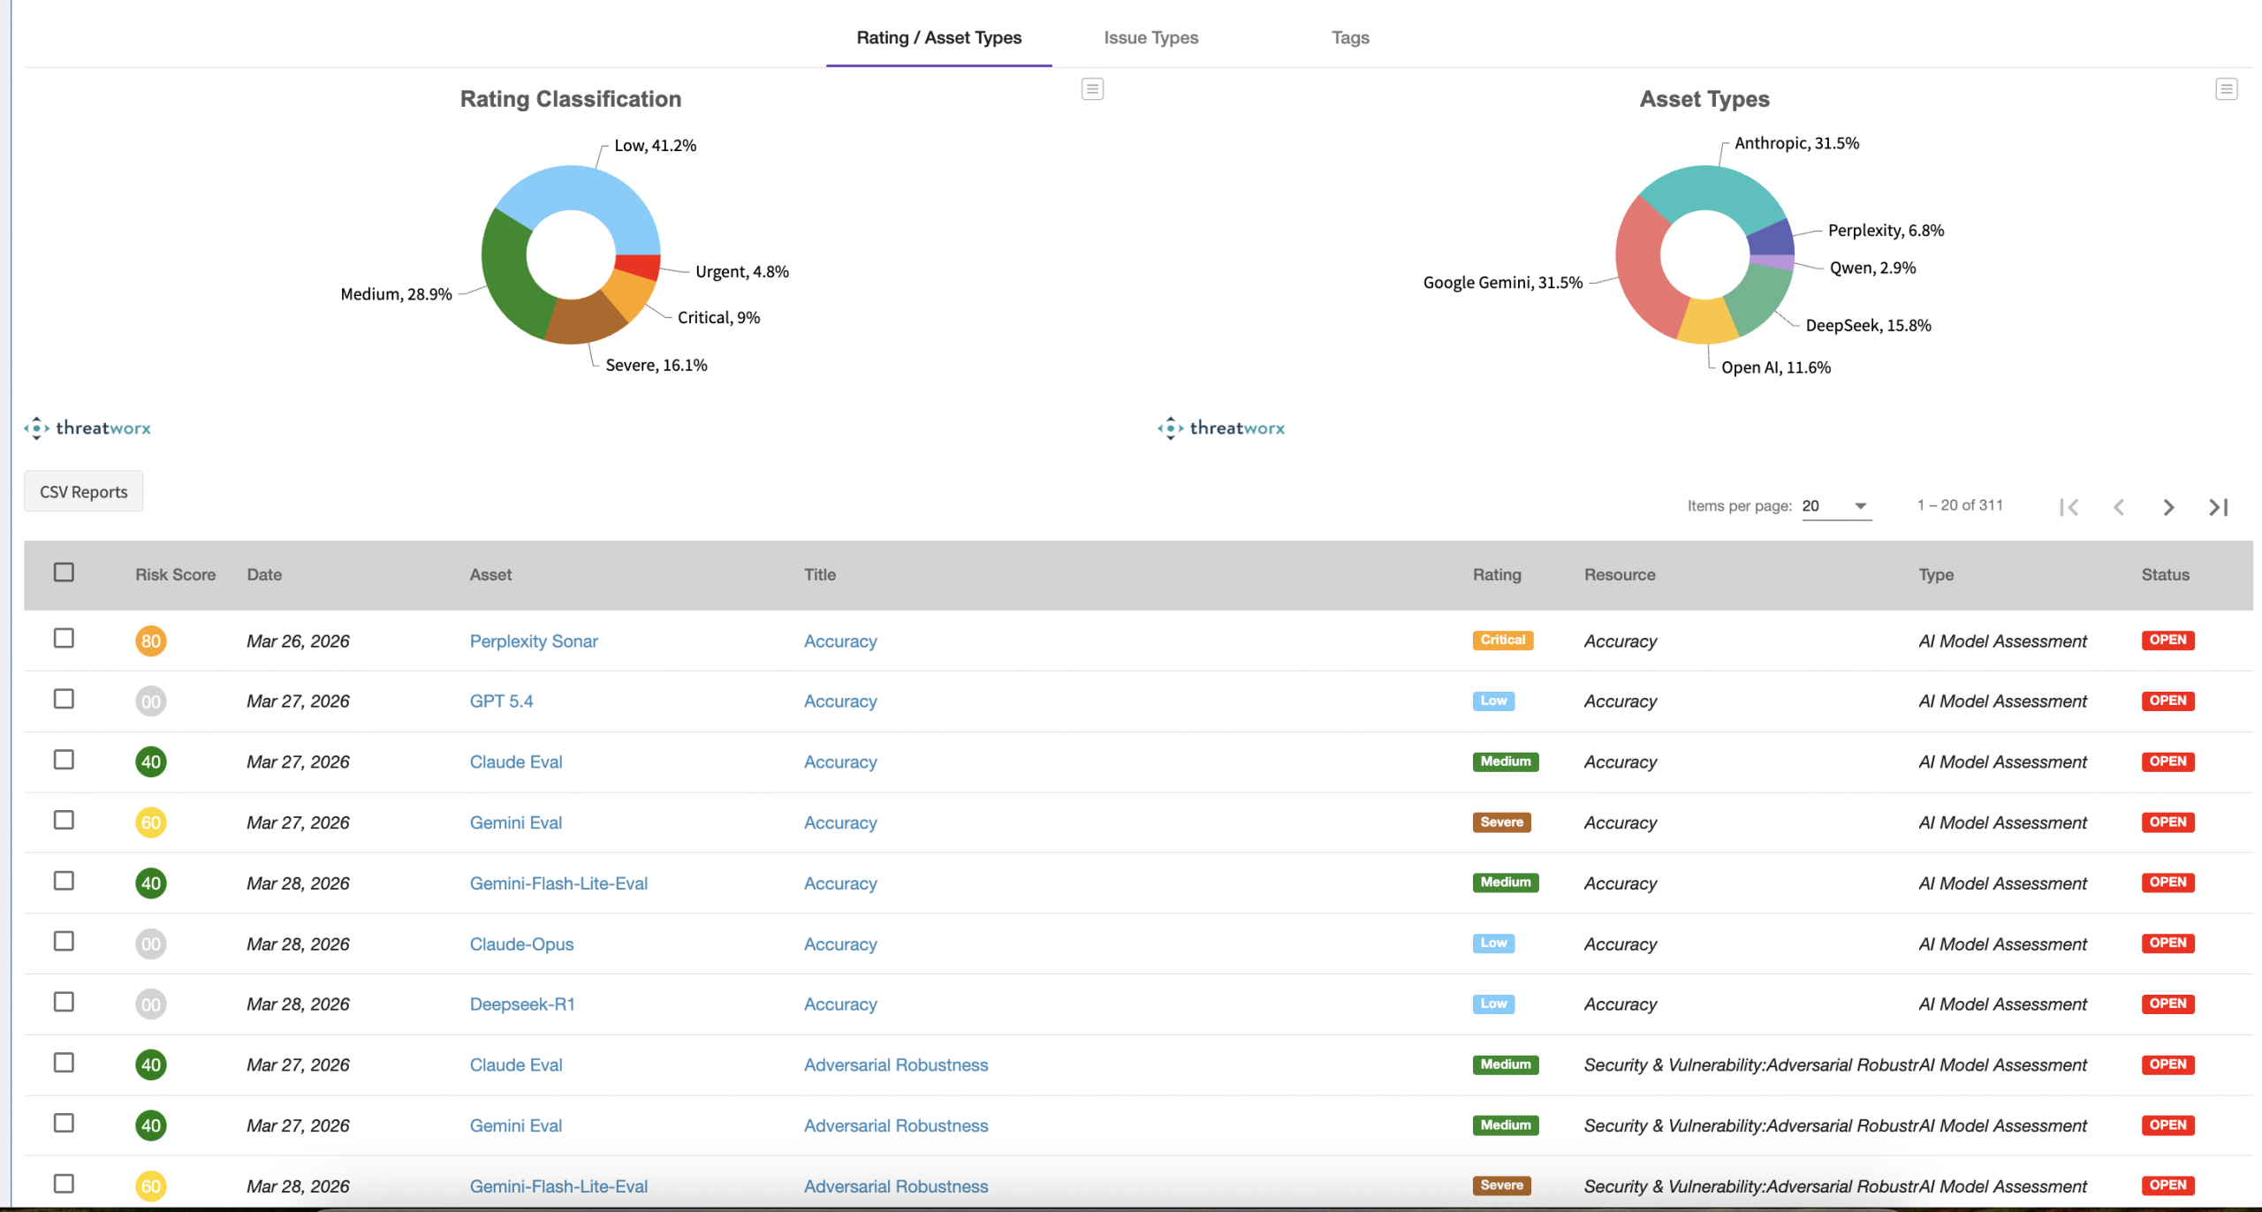Sort by Risk Score column header
Screen dimensions: 2262x1212
click(175, 575)
